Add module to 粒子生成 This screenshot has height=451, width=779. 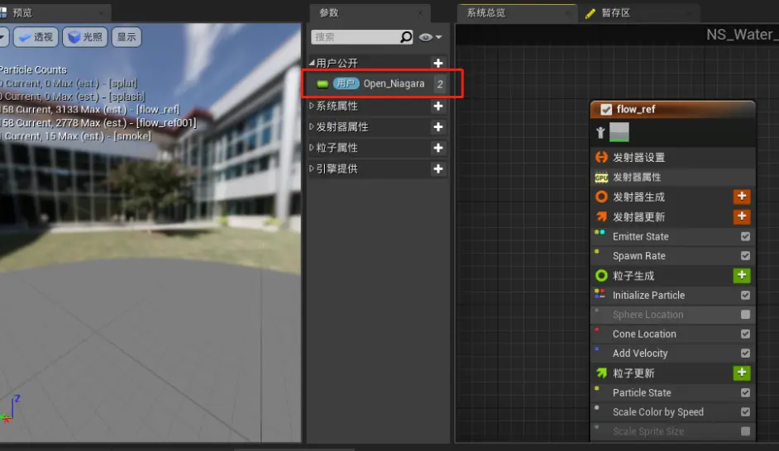742,275
